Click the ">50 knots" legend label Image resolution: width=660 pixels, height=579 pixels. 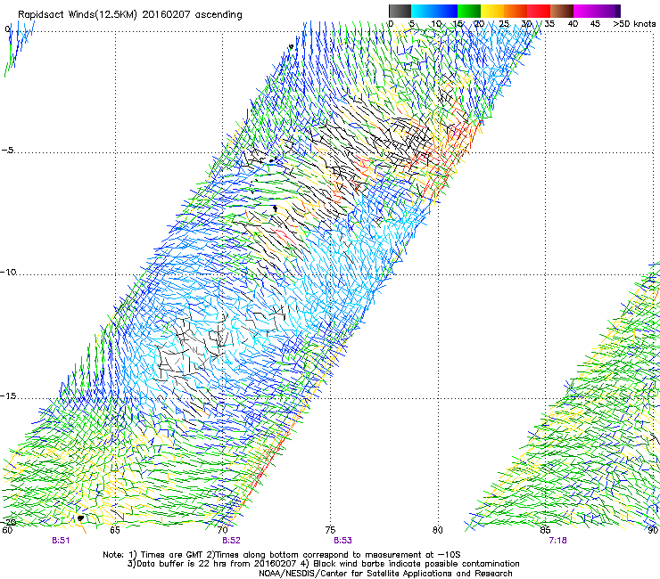(634, 24)
